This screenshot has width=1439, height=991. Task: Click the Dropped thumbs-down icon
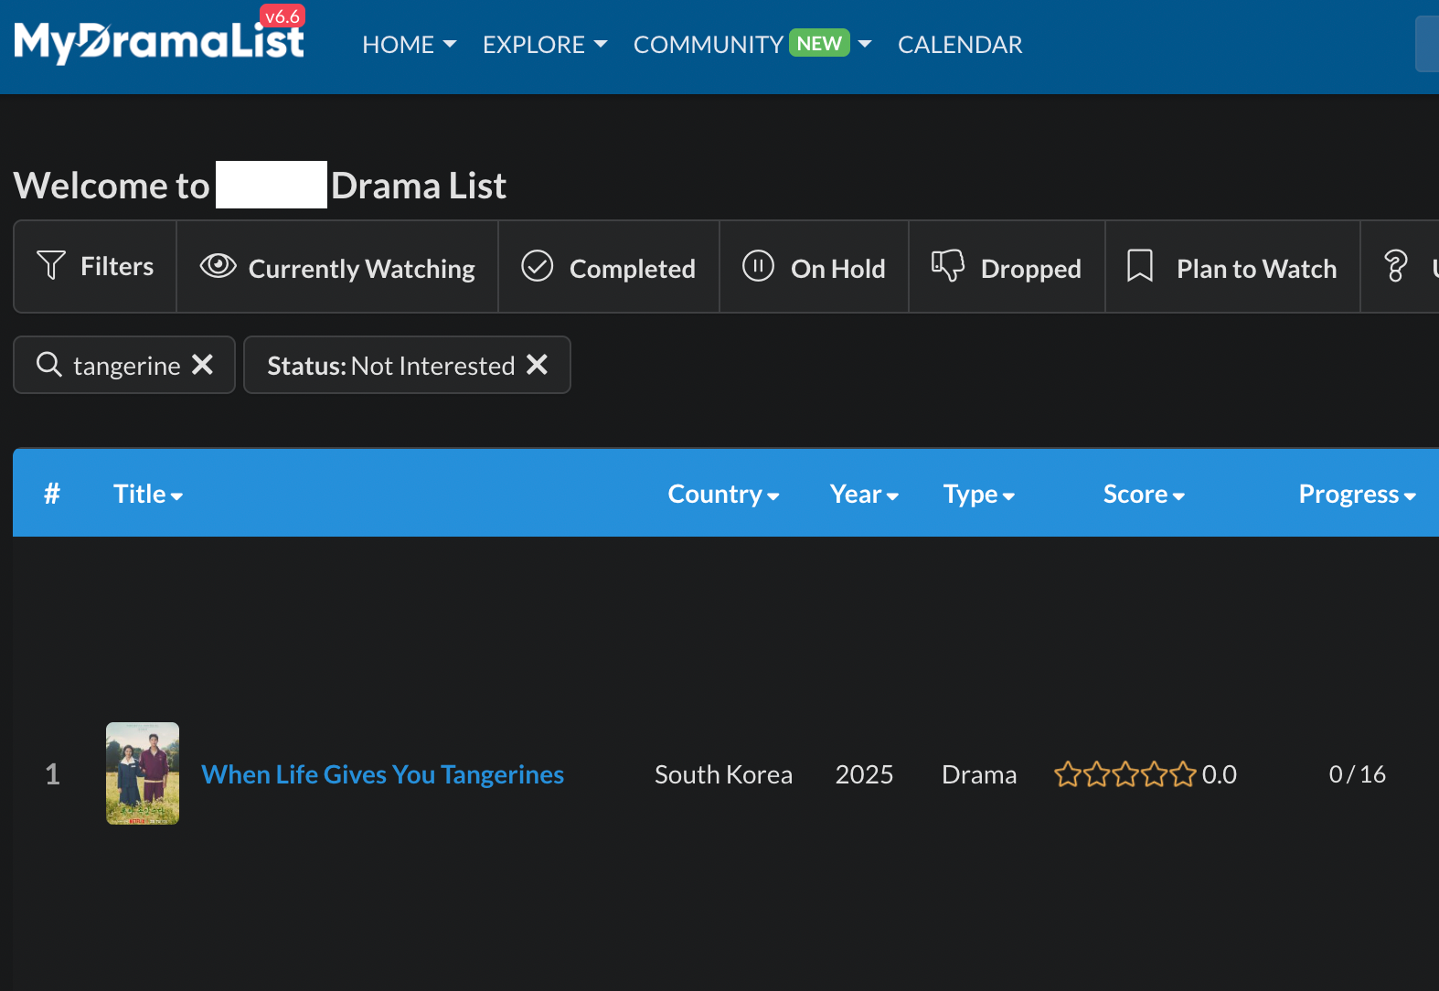[948, 266]
